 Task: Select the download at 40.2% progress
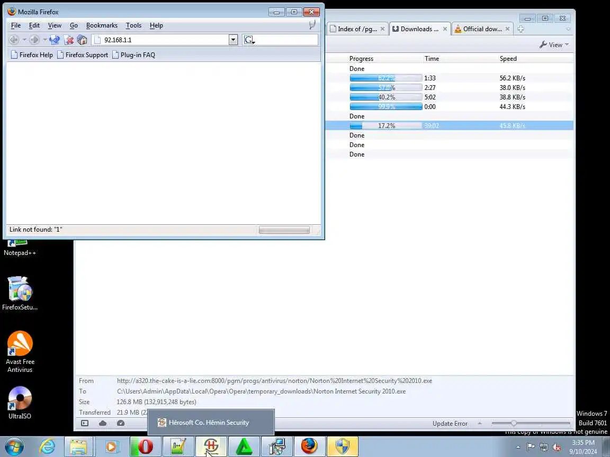coord(450,97)
